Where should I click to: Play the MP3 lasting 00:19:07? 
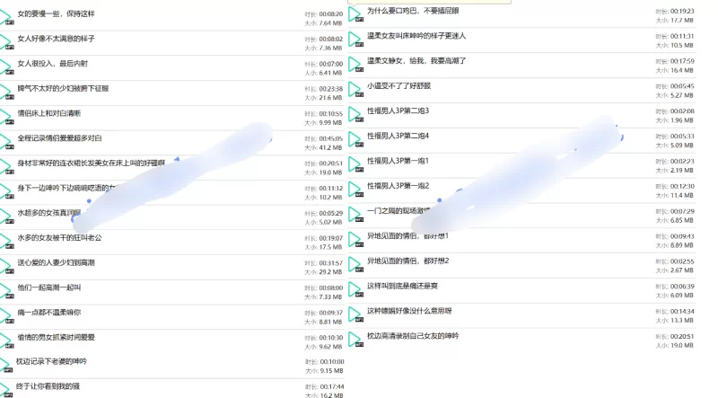(x=6, y=241)
